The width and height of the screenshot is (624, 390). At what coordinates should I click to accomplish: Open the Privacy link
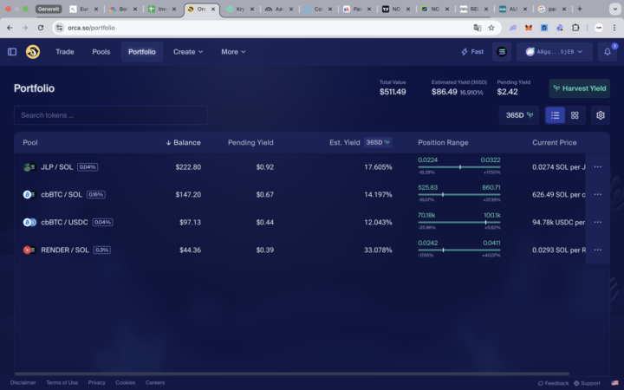(x=97, y=382)
